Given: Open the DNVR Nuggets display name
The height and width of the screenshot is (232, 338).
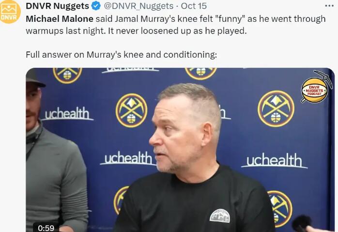Looking at the screenshot, I should [57, 6].
